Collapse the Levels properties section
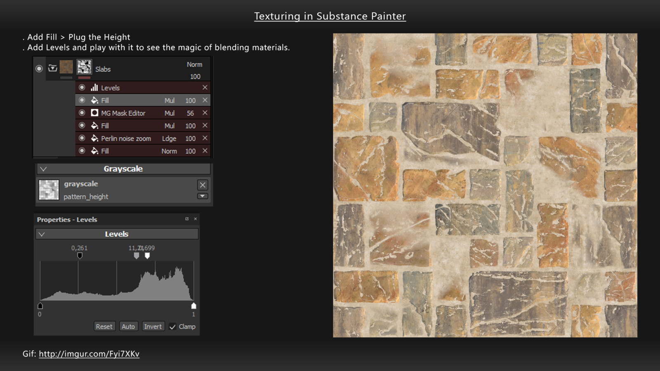Image resolution: width=660 pixels, height=371 pixels. [42, 234]
